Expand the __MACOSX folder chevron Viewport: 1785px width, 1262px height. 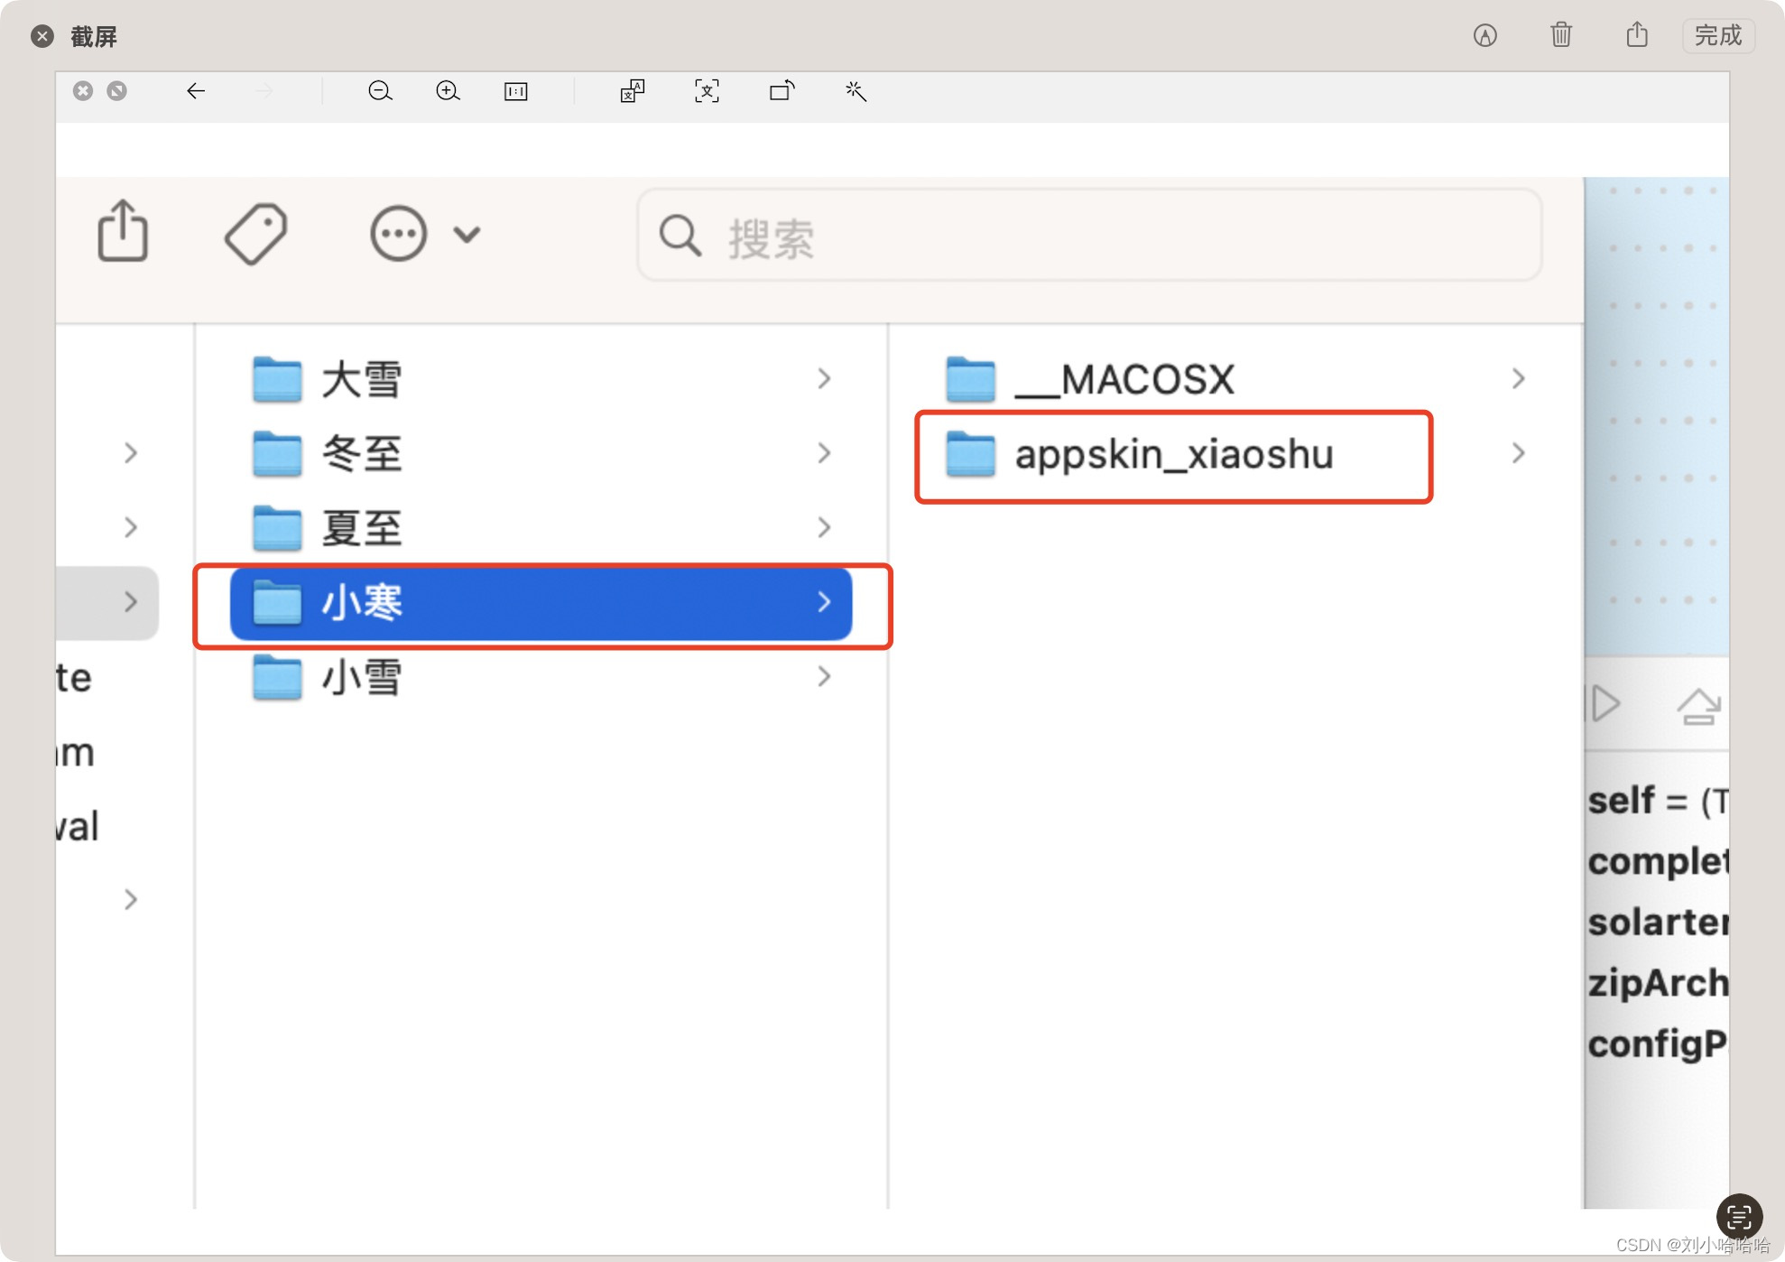point(1518,379)
